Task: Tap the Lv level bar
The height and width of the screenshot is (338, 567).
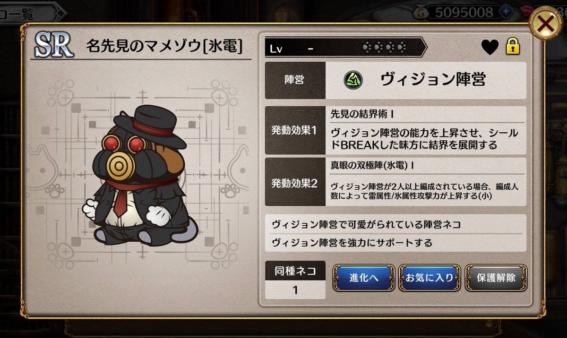Action: pos(345,48)
